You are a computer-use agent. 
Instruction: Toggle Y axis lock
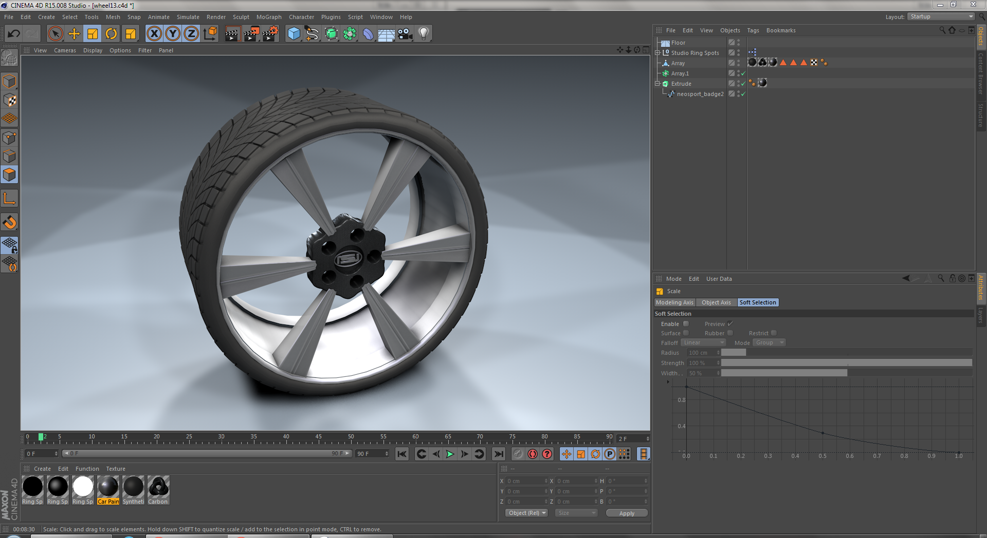click(x=173, y=34)
